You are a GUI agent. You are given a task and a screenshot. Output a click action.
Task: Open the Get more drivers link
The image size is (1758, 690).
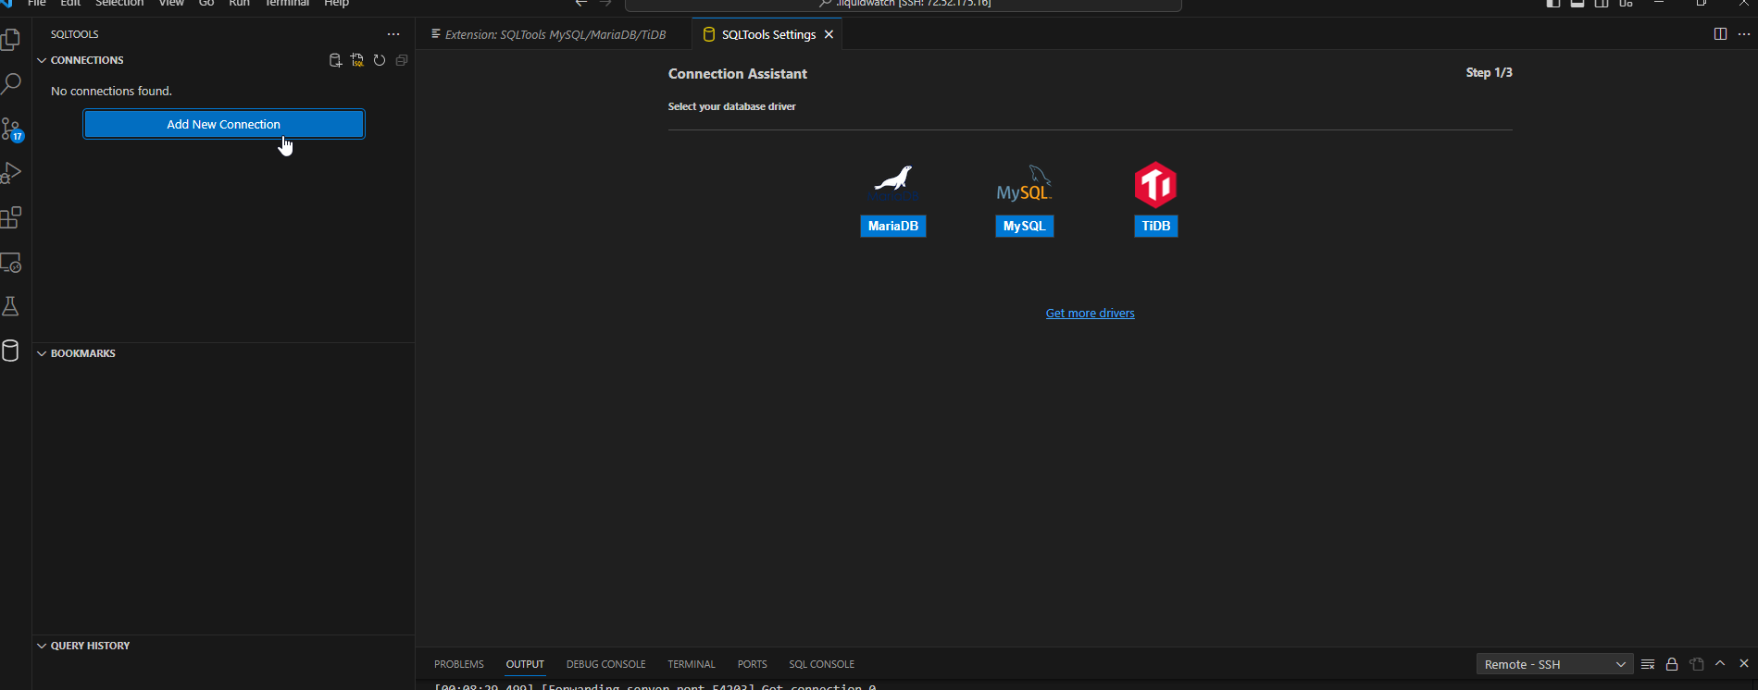pos(1090,314)
